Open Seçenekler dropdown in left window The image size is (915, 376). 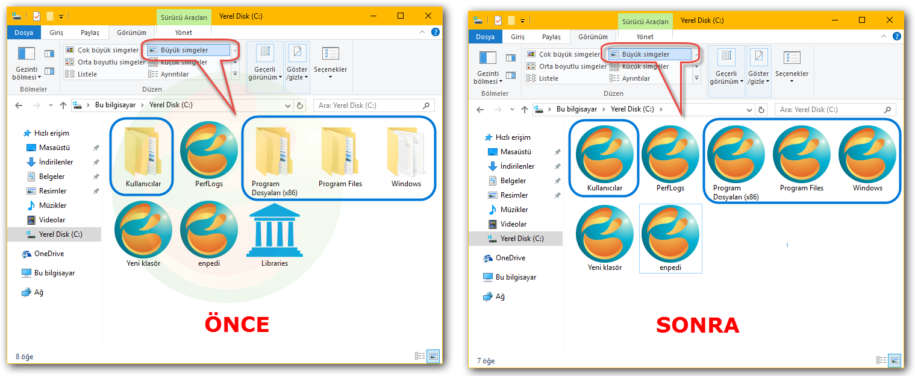(x=330, y=63)
